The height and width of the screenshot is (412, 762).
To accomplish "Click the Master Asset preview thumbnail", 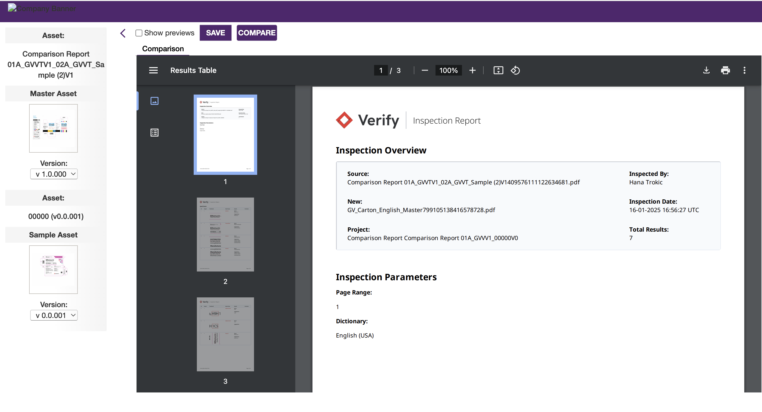I will [x=53, y=128].
